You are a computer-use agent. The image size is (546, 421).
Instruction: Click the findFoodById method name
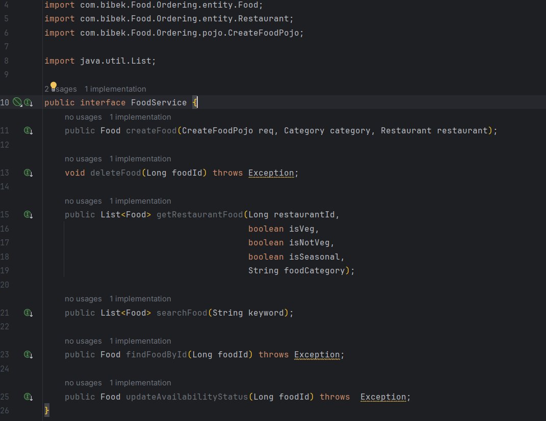[157, 355]
